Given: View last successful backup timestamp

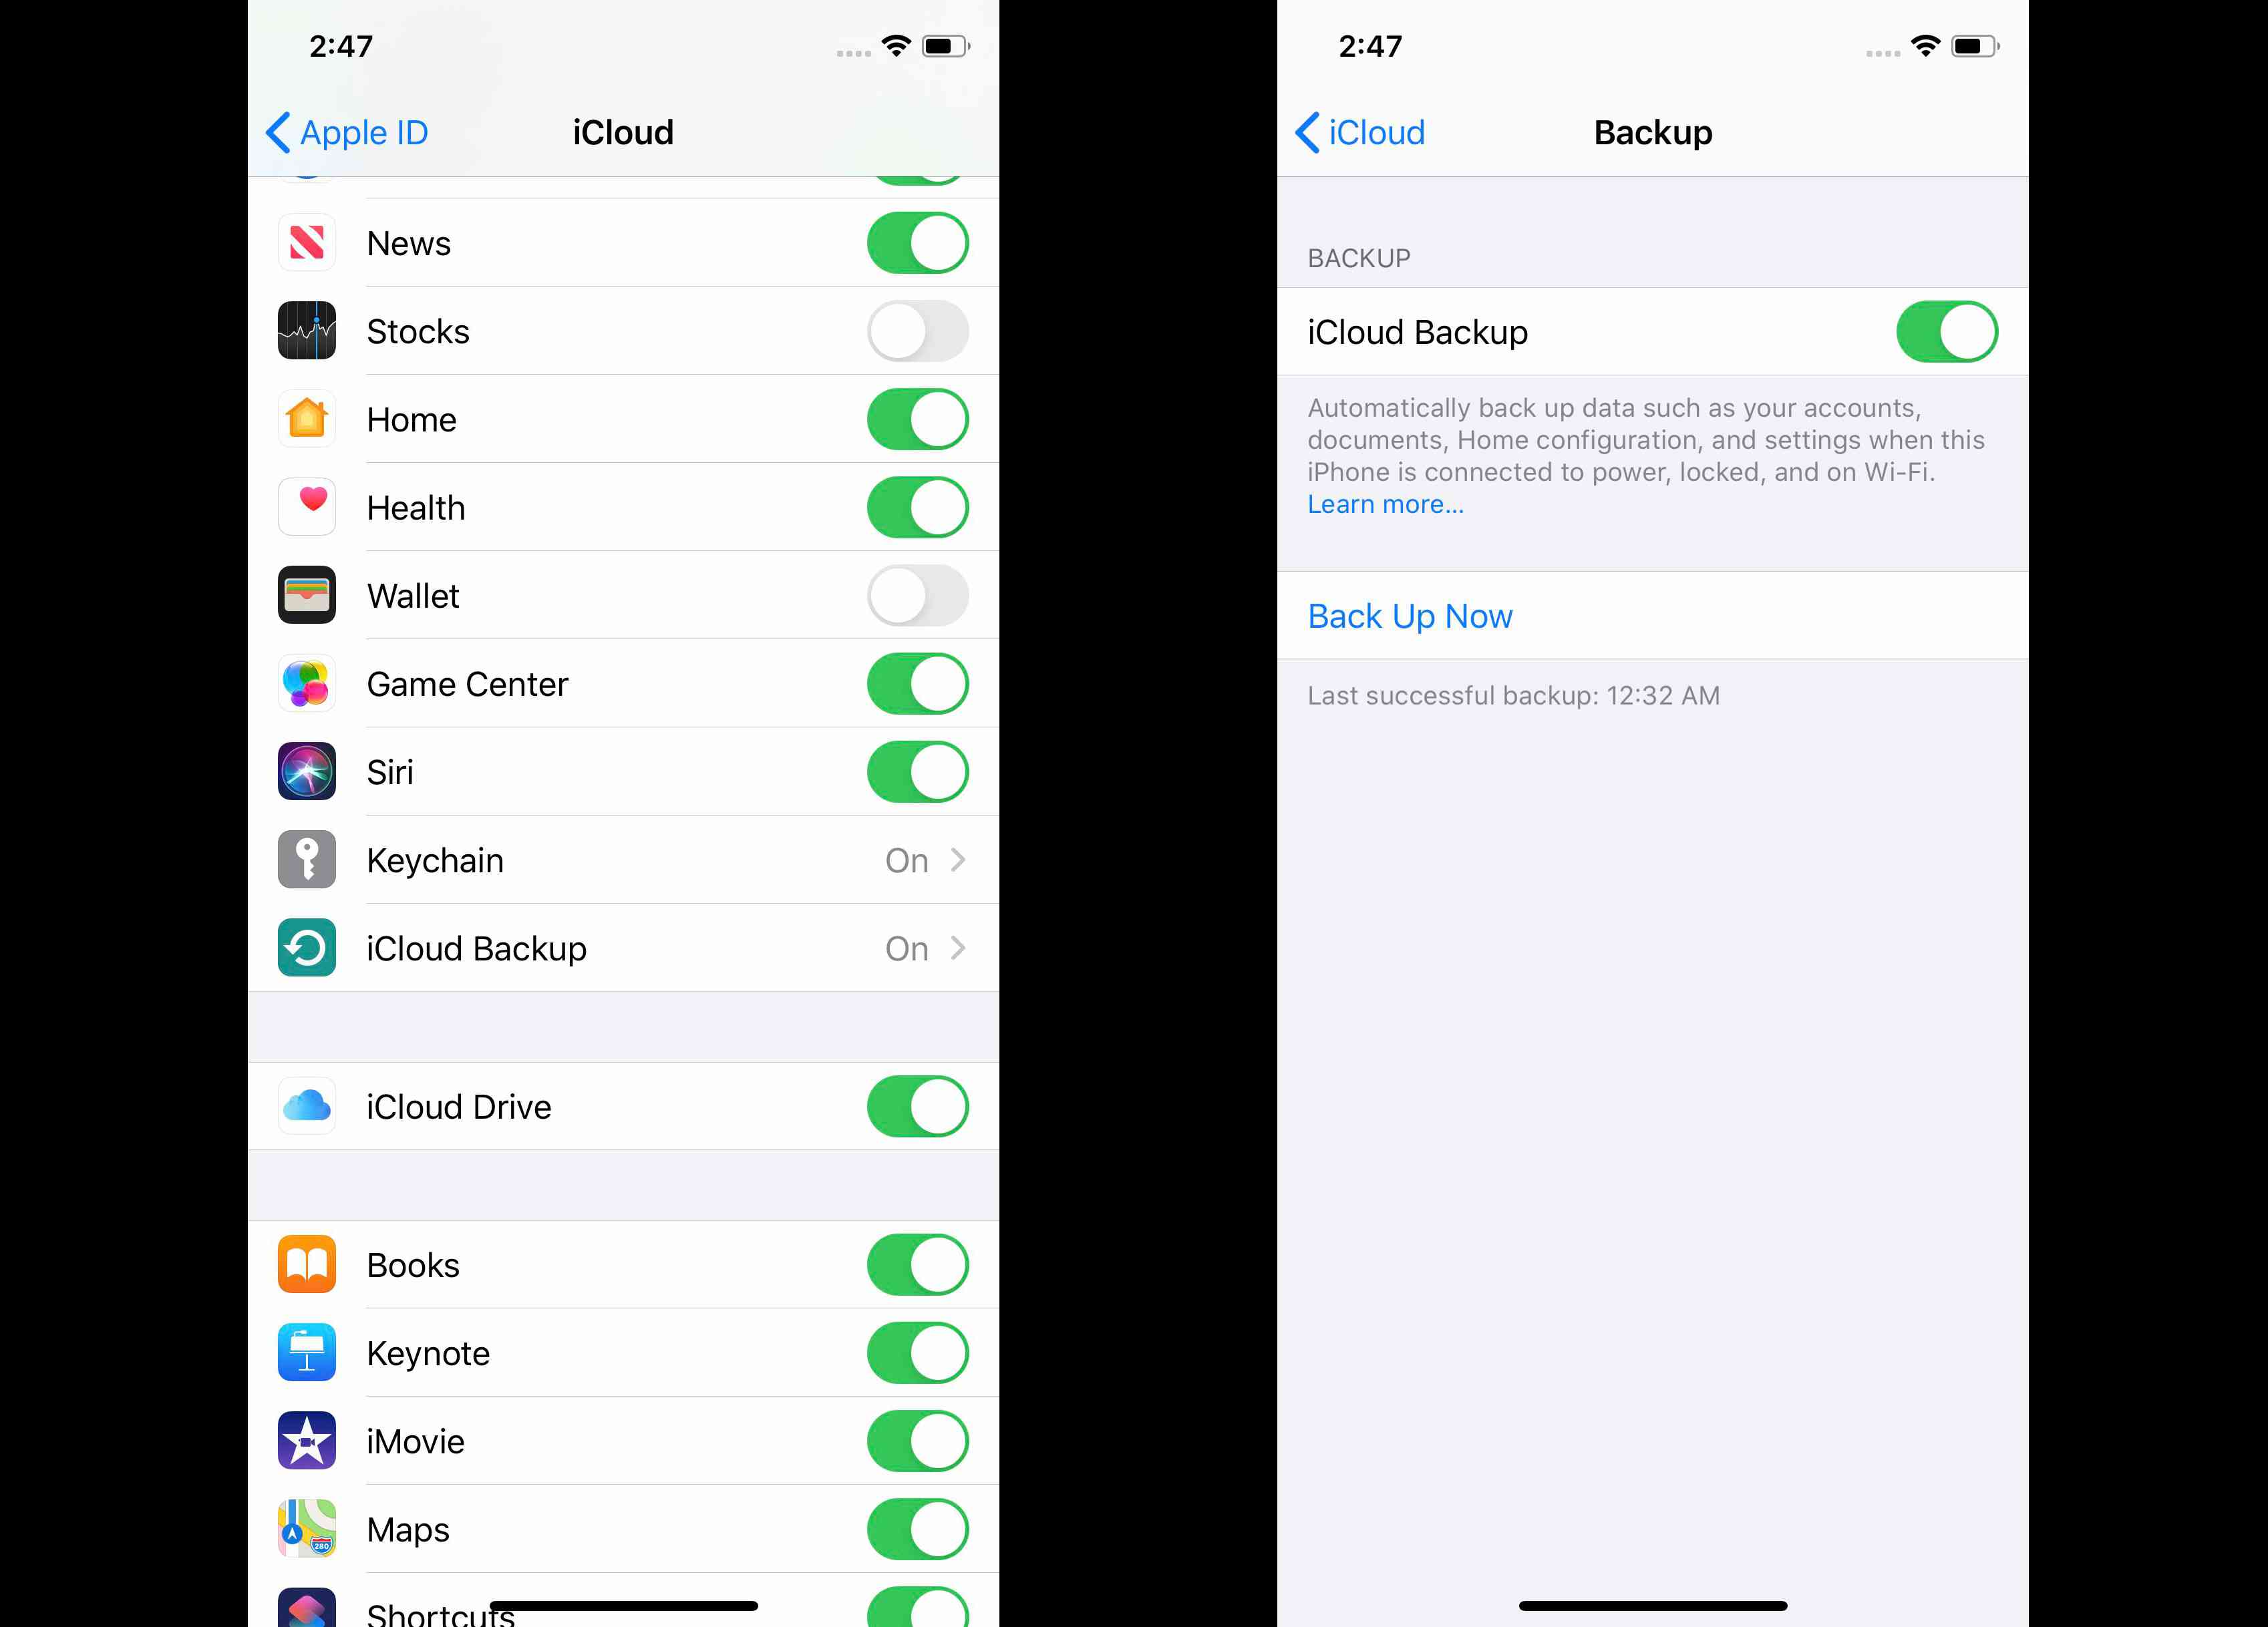Looking at the screenshot, I should pyautogui.click(x=1511, y=694).
